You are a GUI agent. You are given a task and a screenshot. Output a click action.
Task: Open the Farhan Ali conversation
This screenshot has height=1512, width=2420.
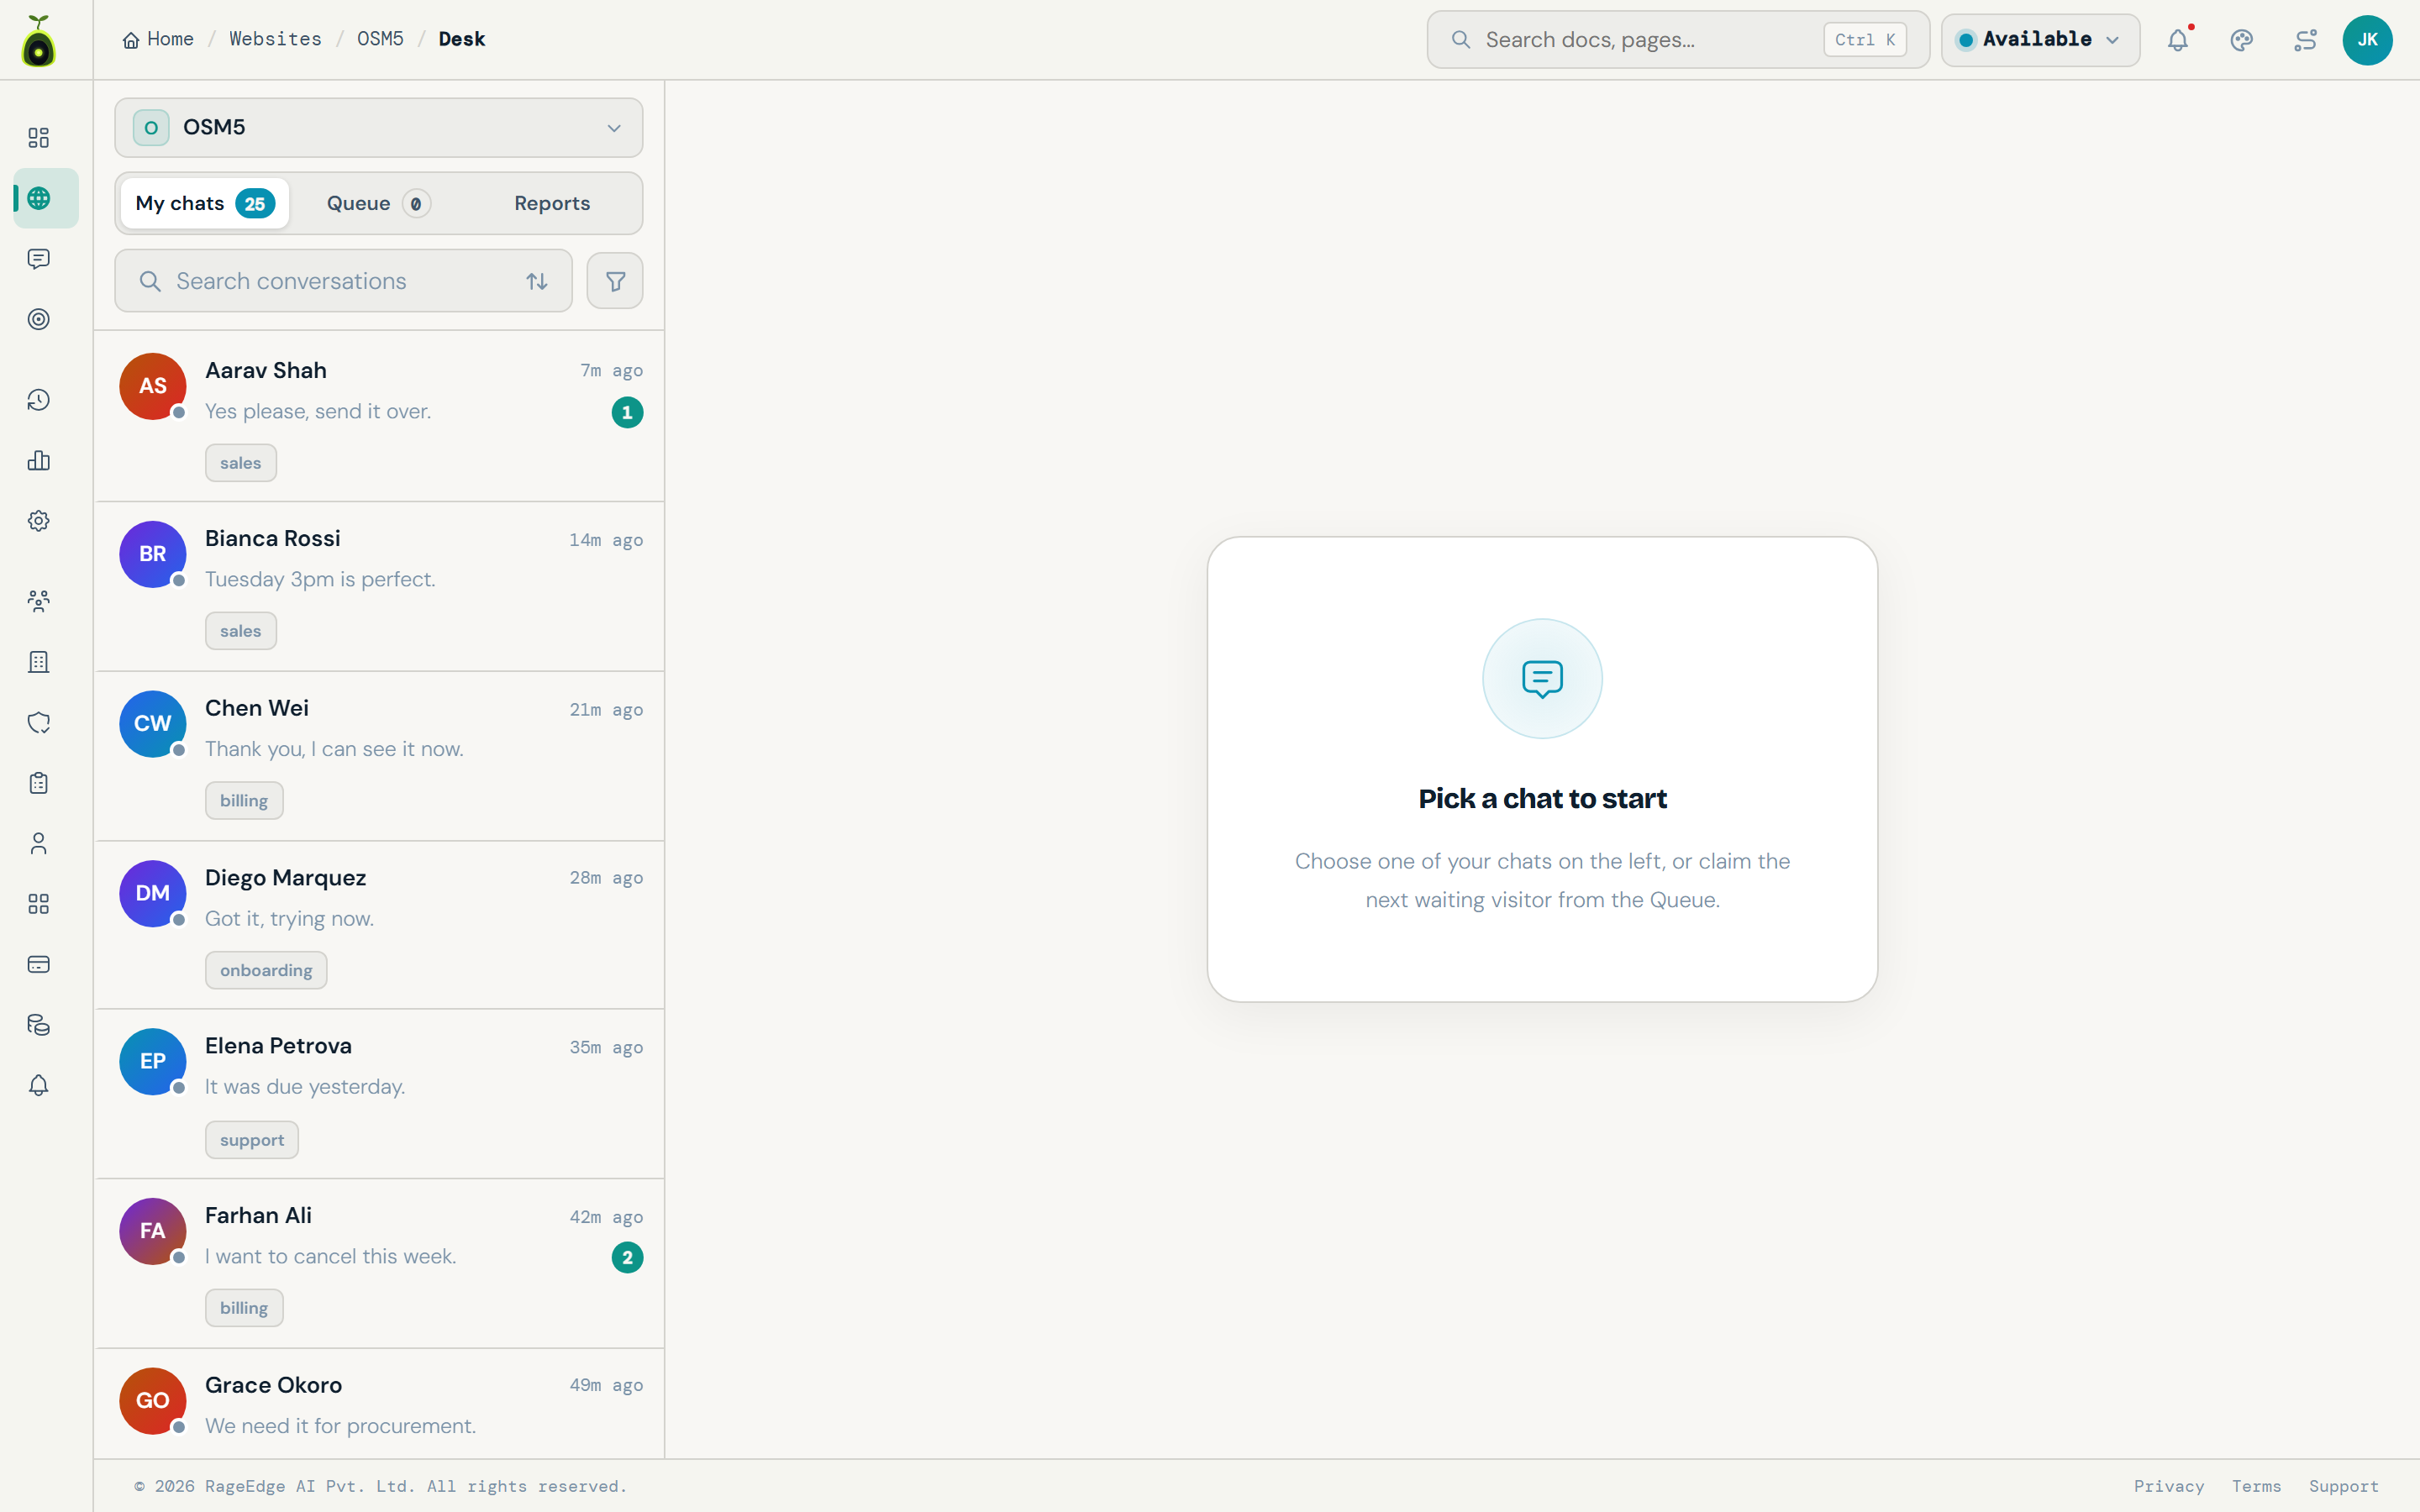click(x=379, y=1263)
